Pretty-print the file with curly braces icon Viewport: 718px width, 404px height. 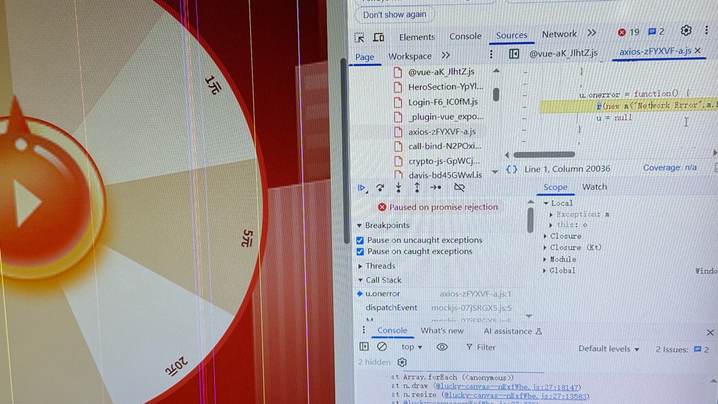(x=512, y=169)
